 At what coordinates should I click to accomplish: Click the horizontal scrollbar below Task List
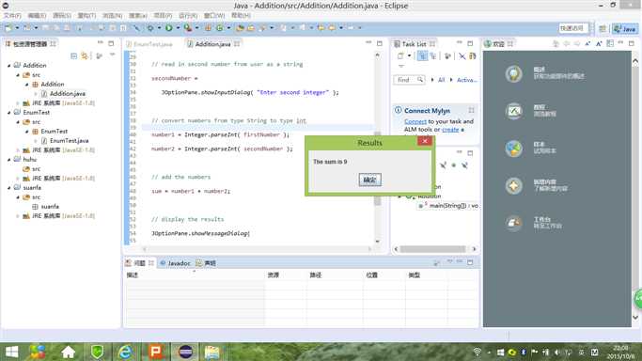tap(435, 249)
